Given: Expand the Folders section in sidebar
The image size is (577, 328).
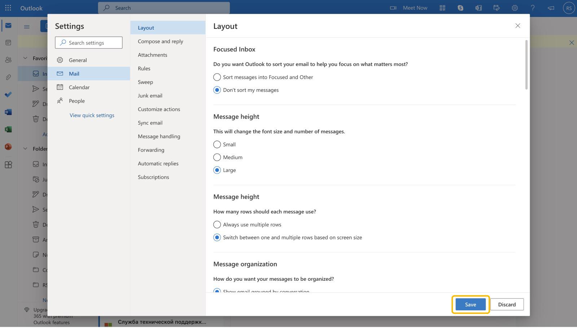Looking at the screenshot, I should click(25, 148).
